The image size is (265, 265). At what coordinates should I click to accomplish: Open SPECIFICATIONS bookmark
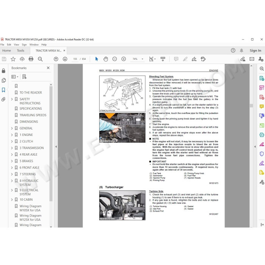pyautogui.click(x=31, y=109)
